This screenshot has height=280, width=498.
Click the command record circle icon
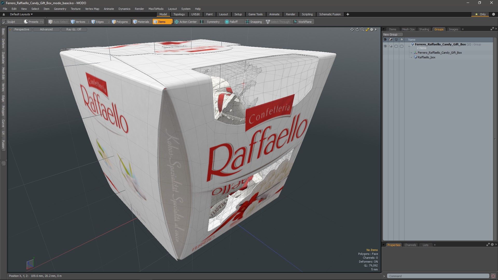click(493, 276)
